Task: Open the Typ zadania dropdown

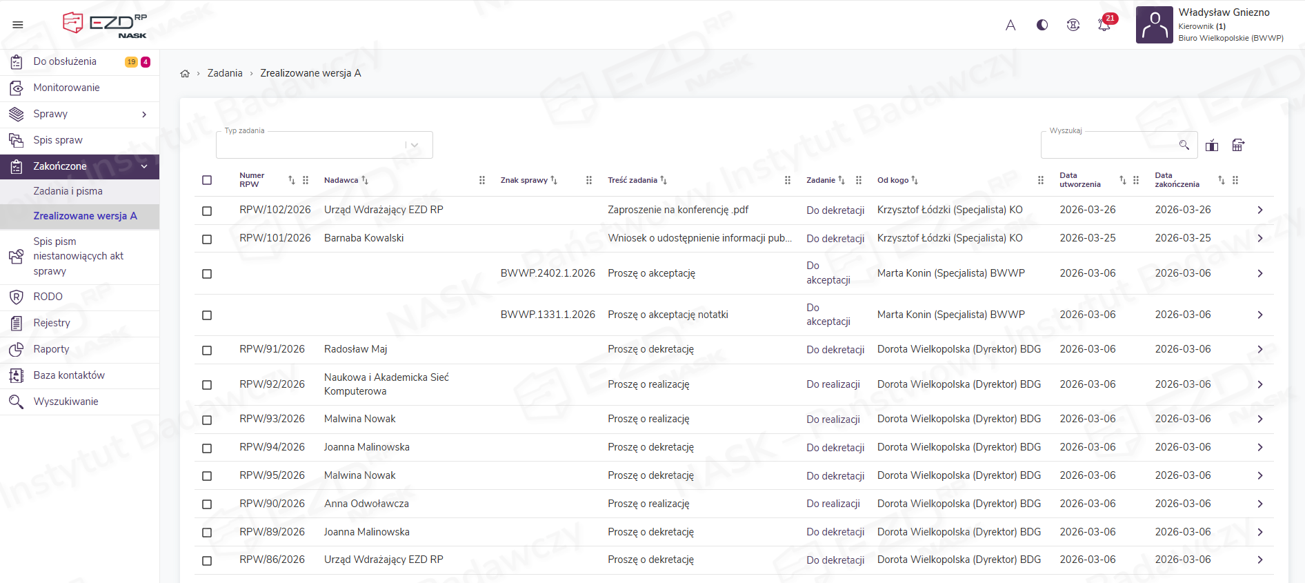Action: (324, 145)
